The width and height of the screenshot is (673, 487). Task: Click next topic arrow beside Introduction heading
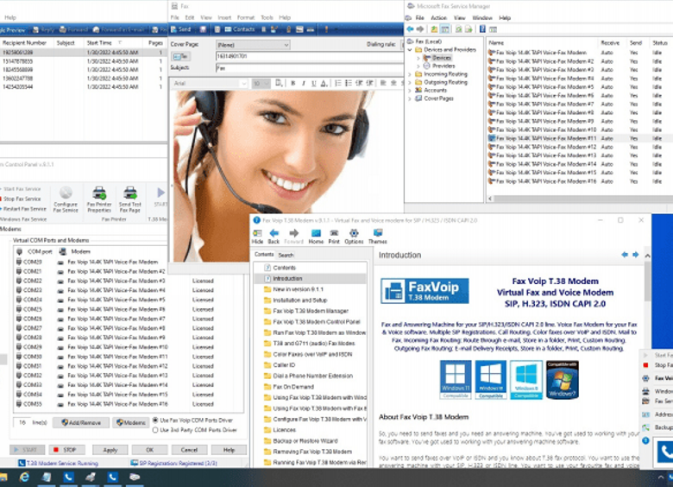636,255
